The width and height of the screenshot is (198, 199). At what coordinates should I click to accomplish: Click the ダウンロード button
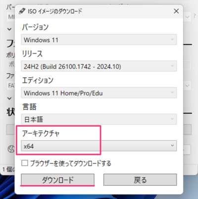57,180
